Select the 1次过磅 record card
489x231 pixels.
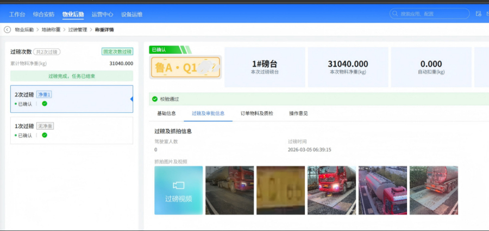71,131
